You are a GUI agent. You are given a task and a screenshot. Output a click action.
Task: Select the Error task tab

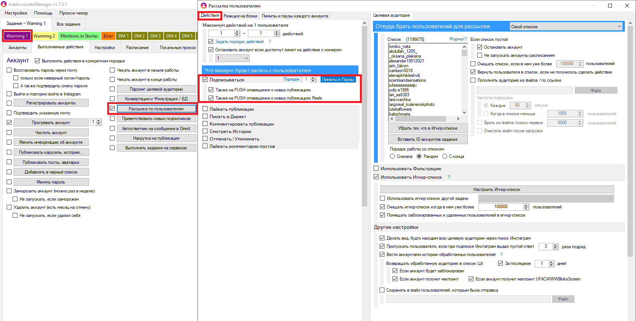[x=108, y=36]
